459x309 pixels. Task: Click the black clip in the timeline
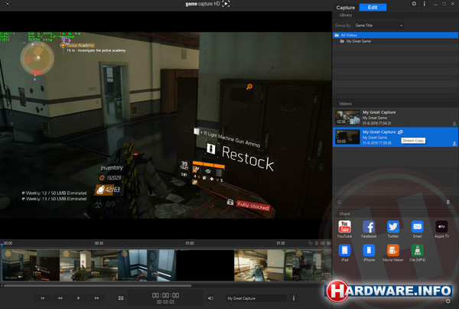205,265
